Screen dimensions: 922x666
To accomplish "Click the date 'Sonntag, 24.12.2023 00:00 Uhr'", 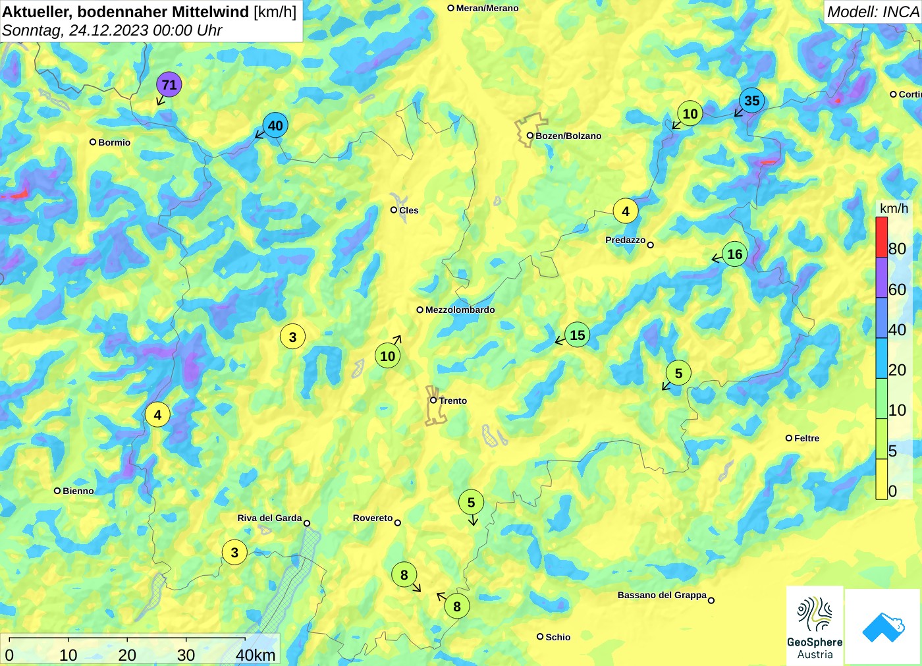I will (x=112, y=30).
